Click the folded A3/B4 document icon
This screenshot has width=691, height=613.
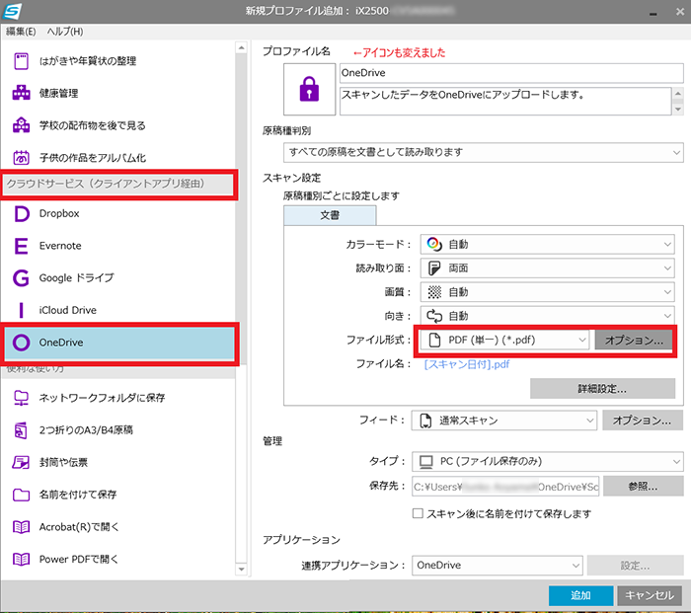[21, 429]
